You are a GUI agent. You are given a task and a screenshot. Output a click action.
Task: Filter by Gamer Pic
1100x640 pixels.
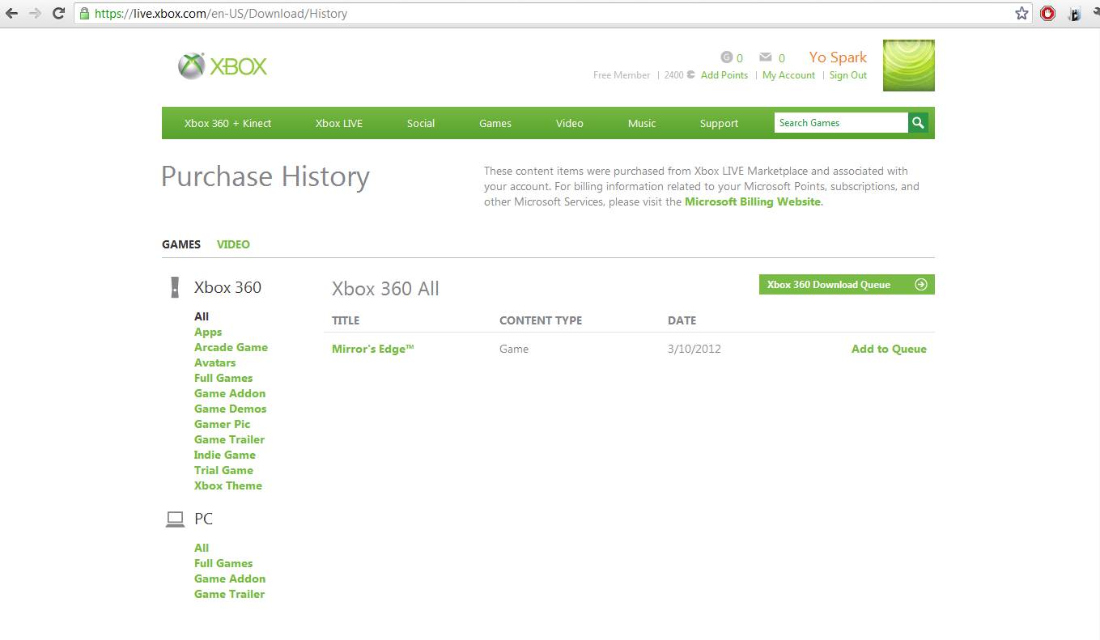coord(223,424)
